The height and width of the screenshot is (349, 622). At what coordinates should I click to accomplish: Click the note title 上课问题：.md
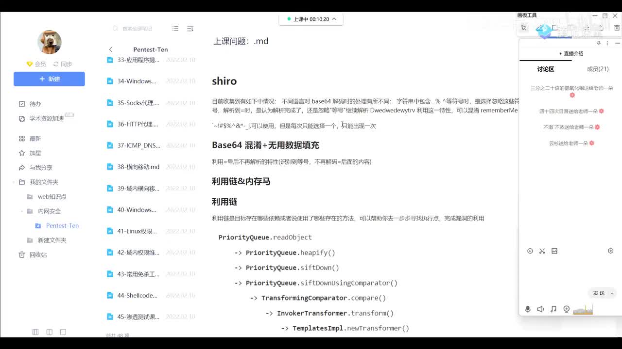click(x=241, y=41)
